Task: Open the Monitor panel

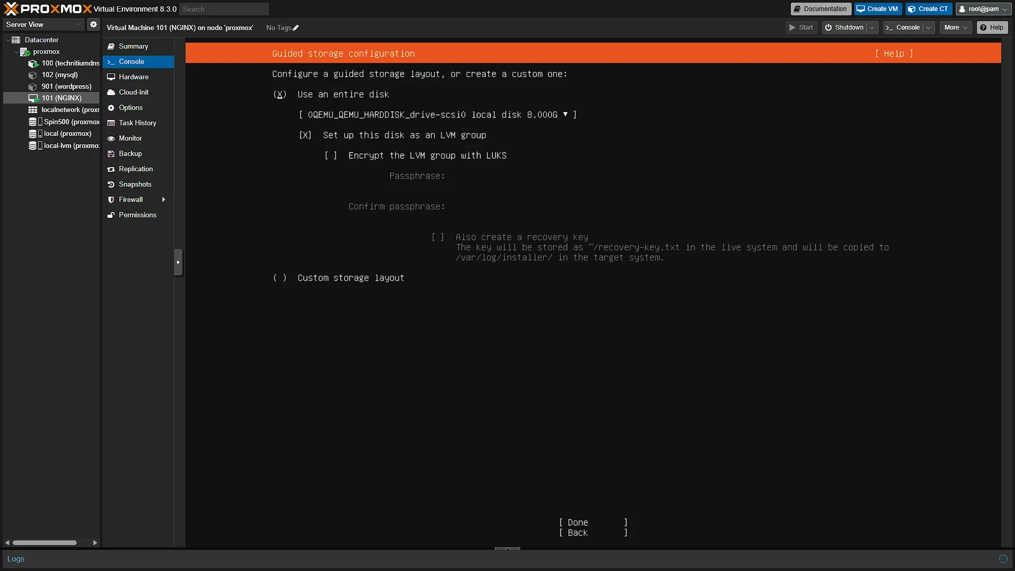Action: pos(138,139)
